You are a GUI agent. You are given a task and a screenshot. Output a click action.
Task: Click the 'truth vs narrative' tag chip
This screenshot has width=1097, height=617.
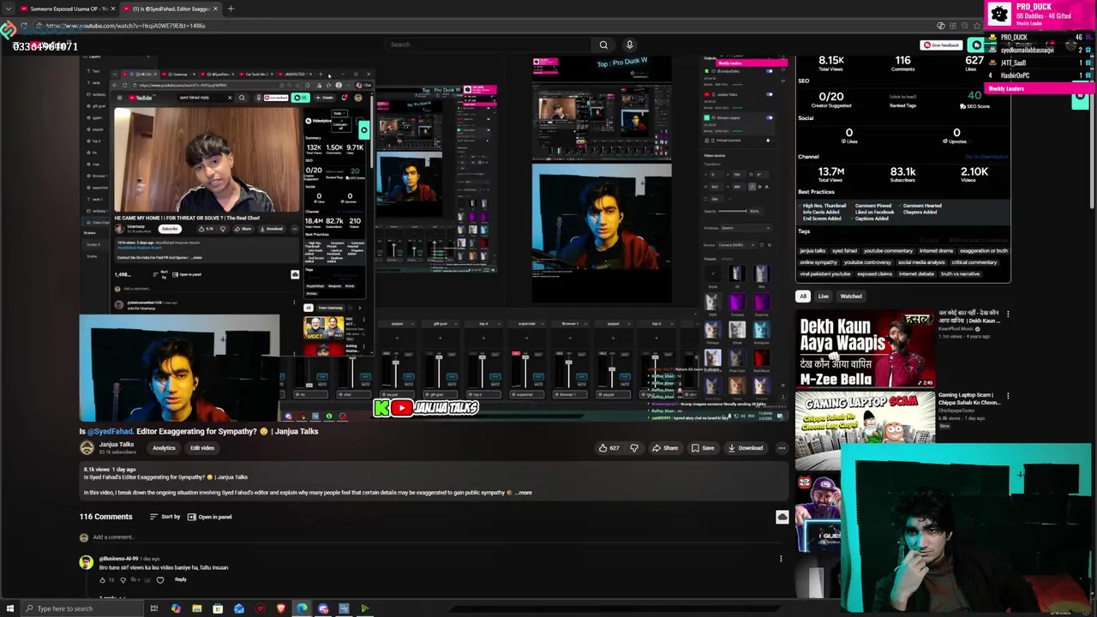[960, 274]
